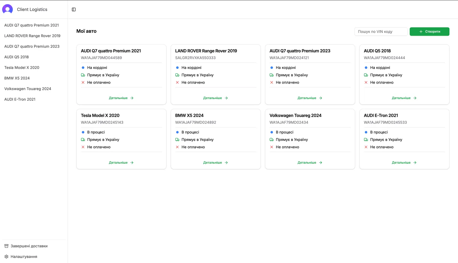Screen dimensions: 458x263
Task: Open AUDI Q7 quattro Premium 2021 in sidebar
Action: 34,25
